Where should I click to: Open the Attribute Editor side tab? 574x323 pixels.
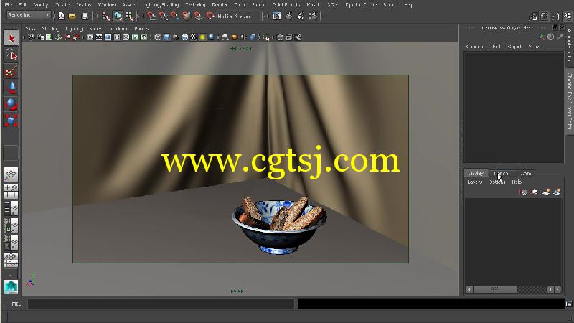pos(569,45)
